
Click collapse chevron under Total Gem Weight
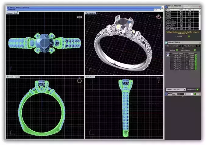pyautogui.click(x=183, y=48)
